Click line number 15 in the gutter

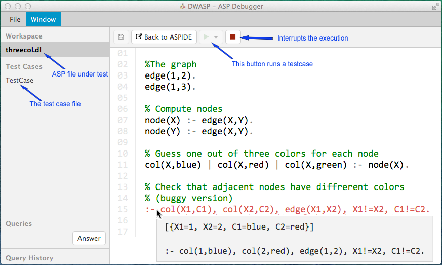click(x=123, y=209)
